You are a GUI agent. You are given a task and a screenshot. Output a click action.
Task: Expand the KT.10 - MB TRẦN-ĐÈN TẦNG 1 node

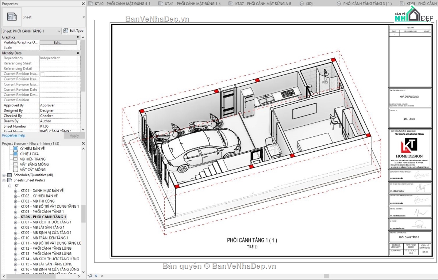(x=16, y=238)
